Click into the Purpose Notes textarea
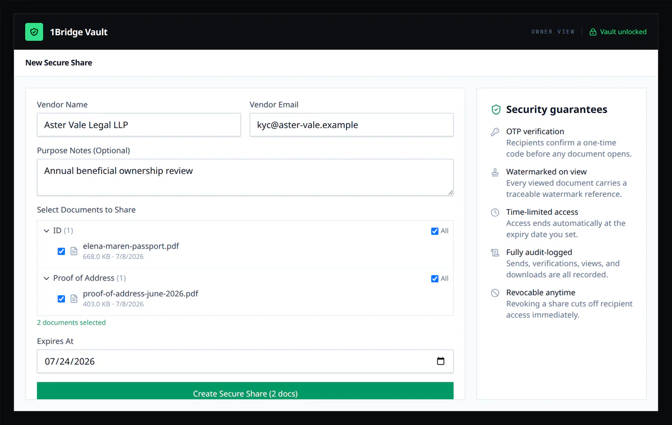 pos(245,177)
